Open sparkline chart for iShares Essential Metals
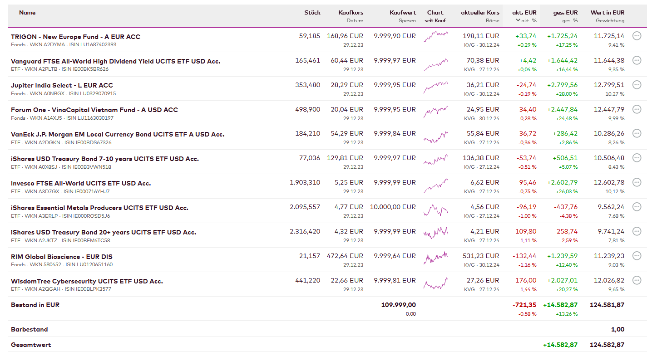 [x=435, y=210]
